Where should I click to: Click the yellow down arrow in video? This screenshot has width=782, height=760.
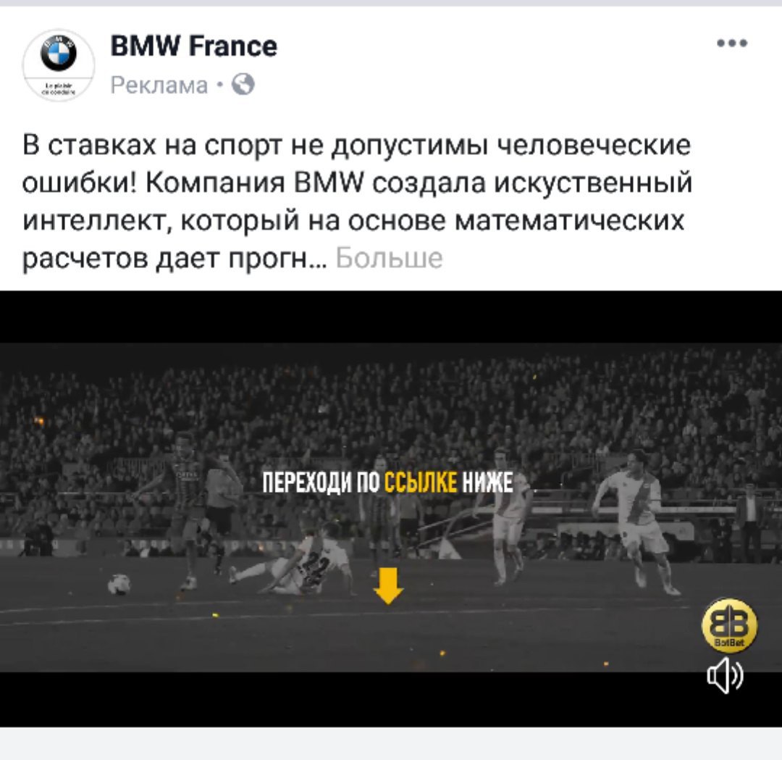(x=389, y=585)
